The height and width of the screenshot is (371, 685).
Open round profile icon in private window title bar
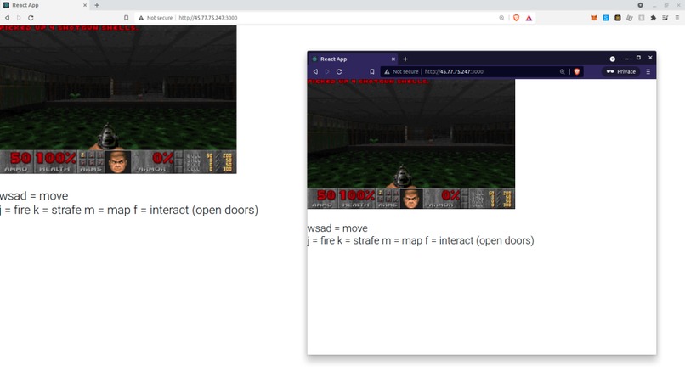click(613, 59)
